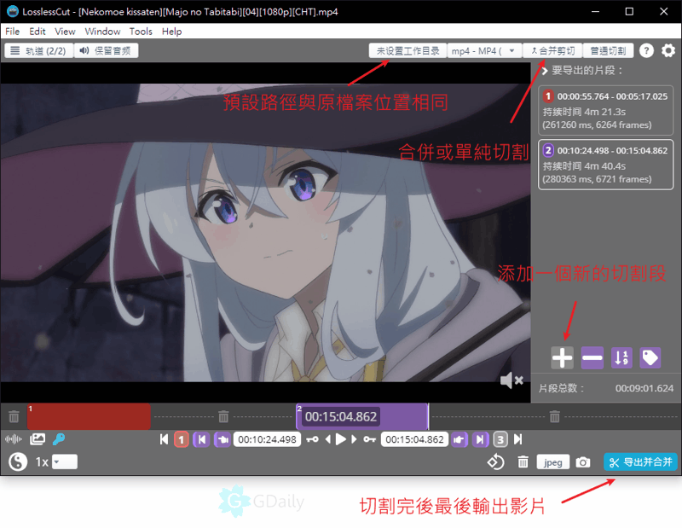The image size is (682, 528).
Task: Jump to the end of the video
Action: 517,439
